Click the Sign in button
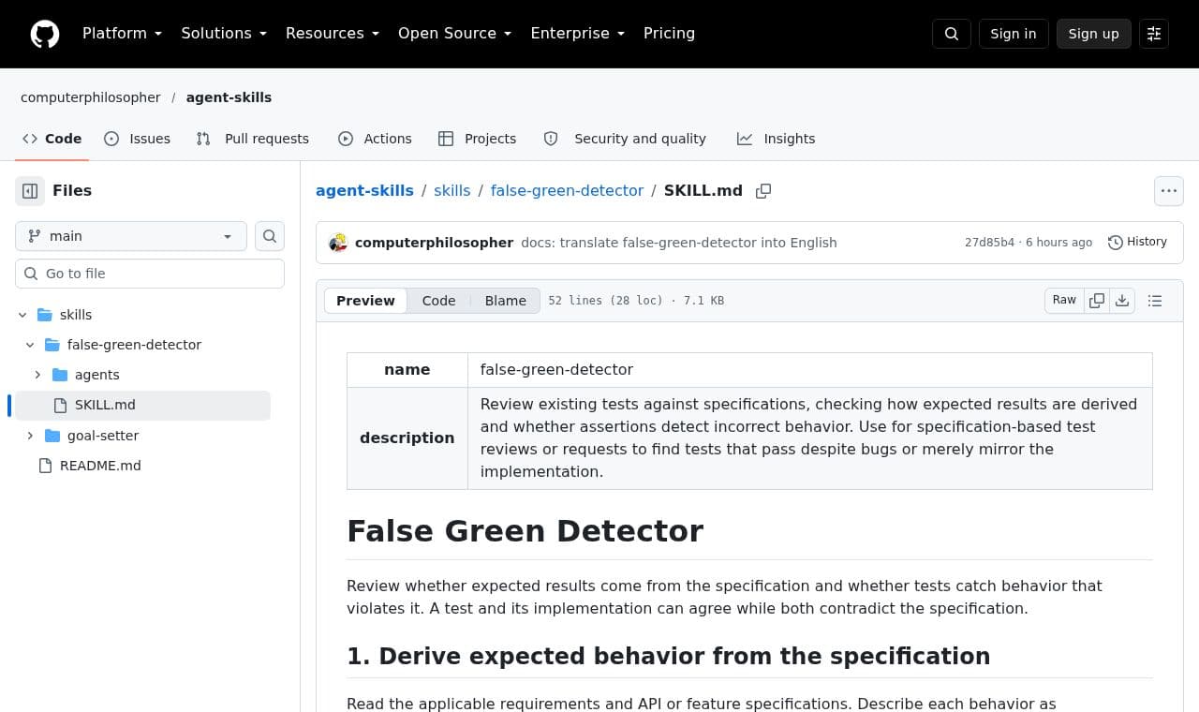 pos(1014,34)
